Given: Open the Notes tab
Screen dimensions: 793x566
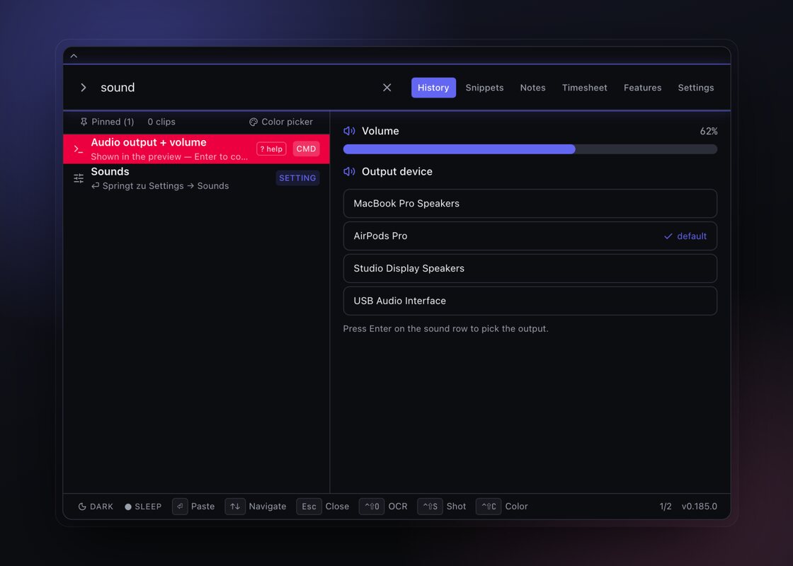Looking at the screenshot, I should coord(533,88).
